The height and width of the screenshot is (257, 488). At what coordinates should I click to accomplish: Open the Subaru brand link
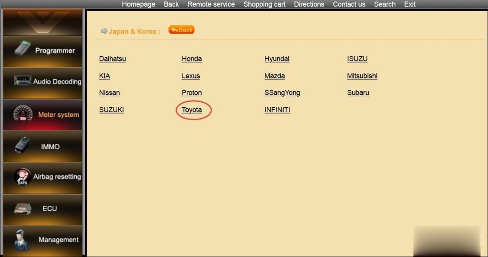click(x=358, y=93)
